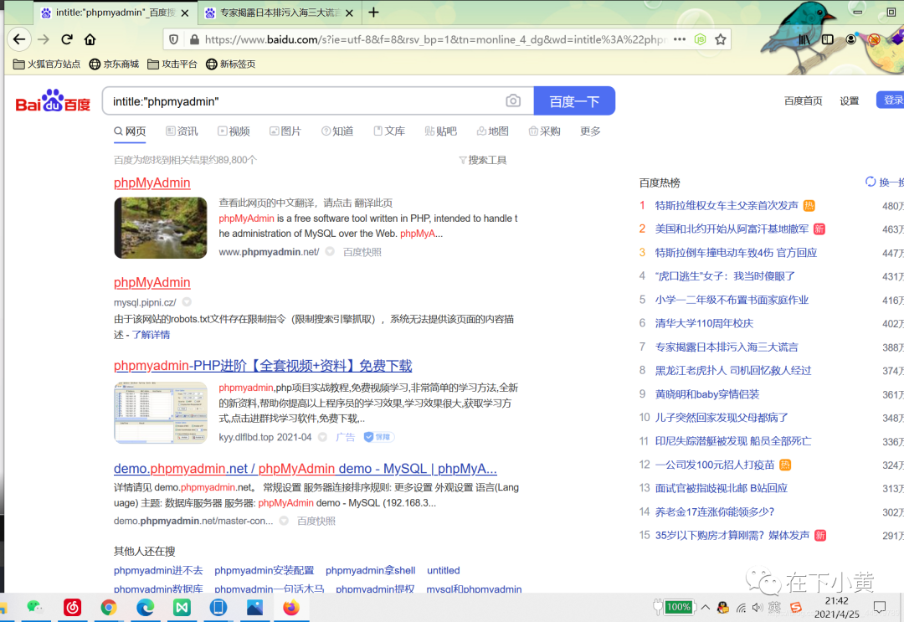Viewport: 904px width, 622px height.
Task: Open 百度快照 for www.phpmyadmin.net
Action: coord(362,252)
